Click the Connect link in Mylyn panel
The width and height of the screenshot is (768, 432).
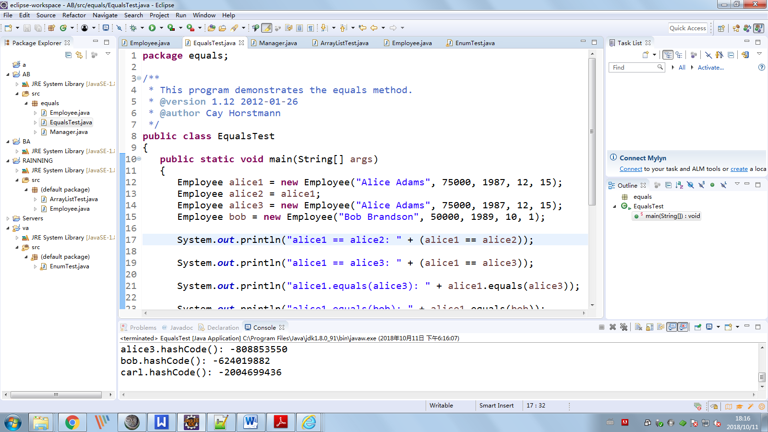point(631,169)
